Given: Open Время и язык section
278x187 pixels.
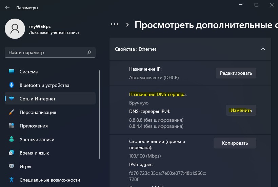Looking at the screenshot, I should 50,153.
